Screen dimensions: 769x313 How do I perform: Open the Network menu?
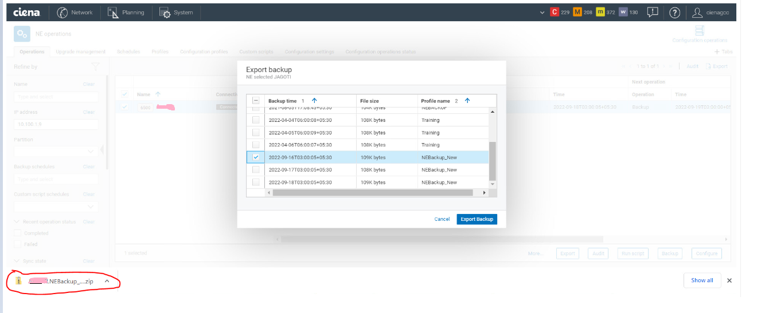click(75, 12)
